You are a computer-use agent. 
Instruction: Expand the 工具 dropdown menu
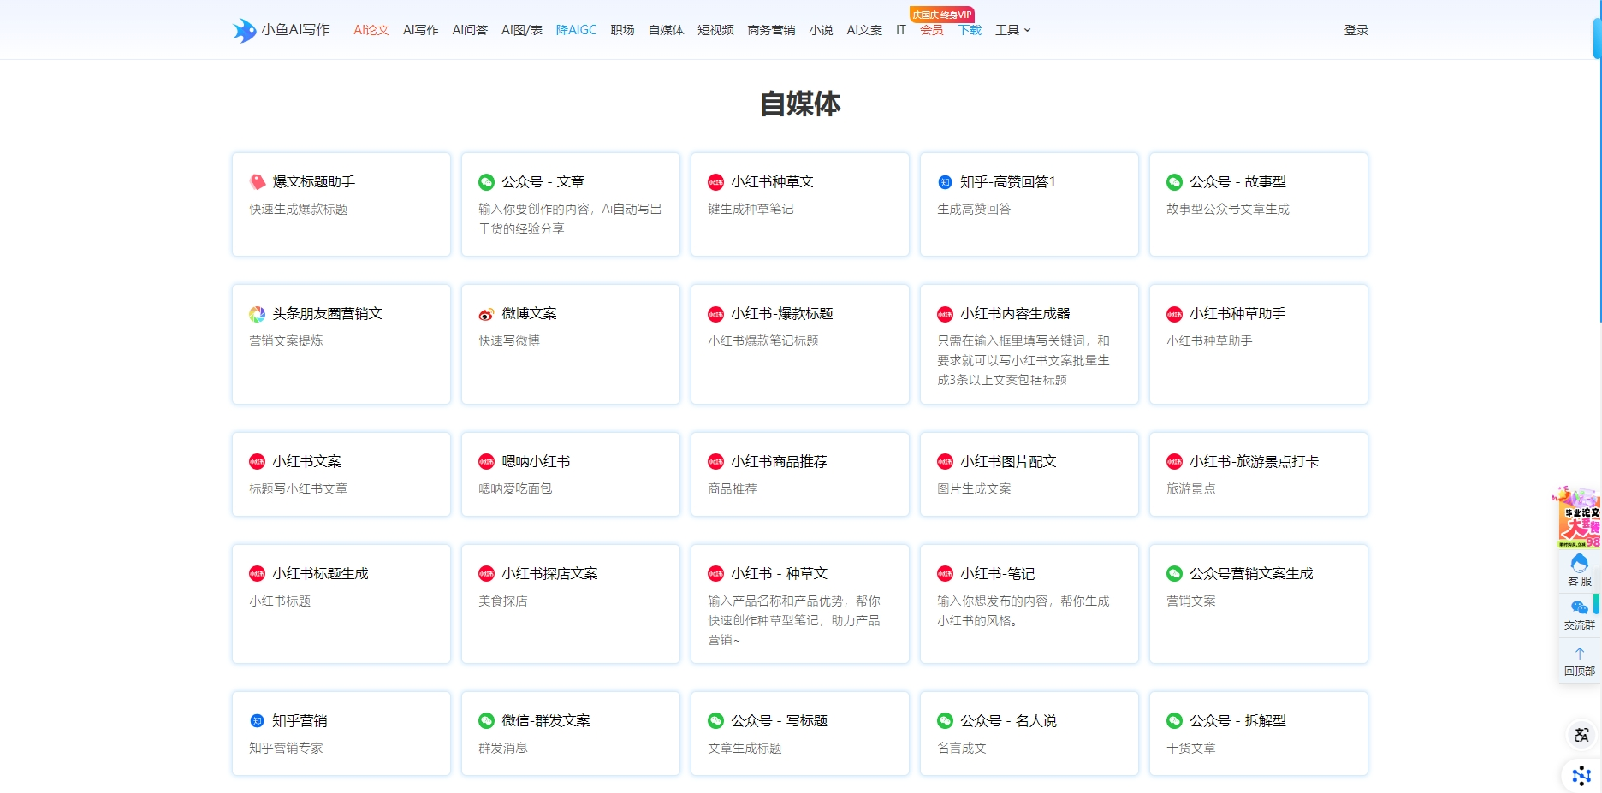point(1012,30)
